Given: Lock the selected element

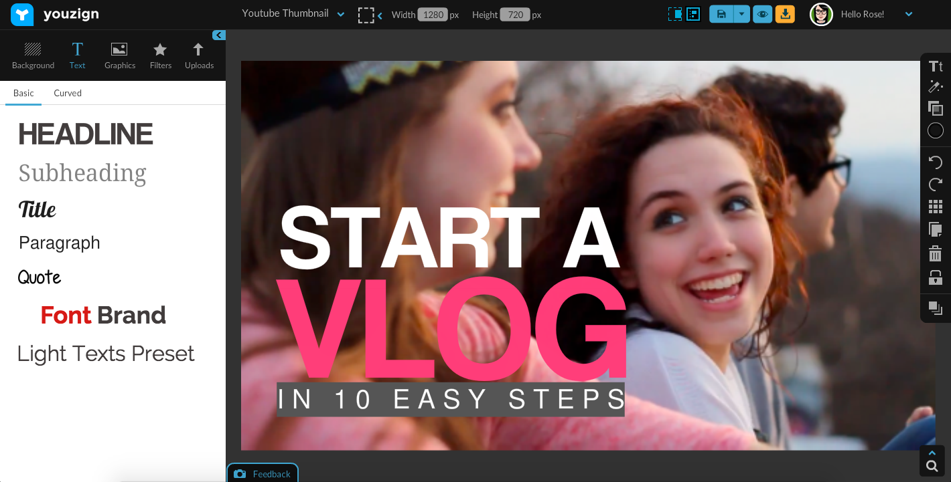Looking at the screenshot, I should tap(936, 277).
